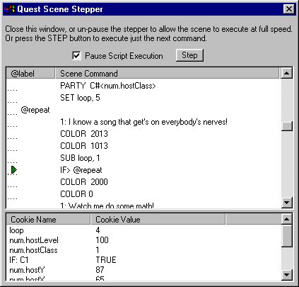299x287 pixels.
Task: Select the SET loop, 5 command
Action: 80,98
